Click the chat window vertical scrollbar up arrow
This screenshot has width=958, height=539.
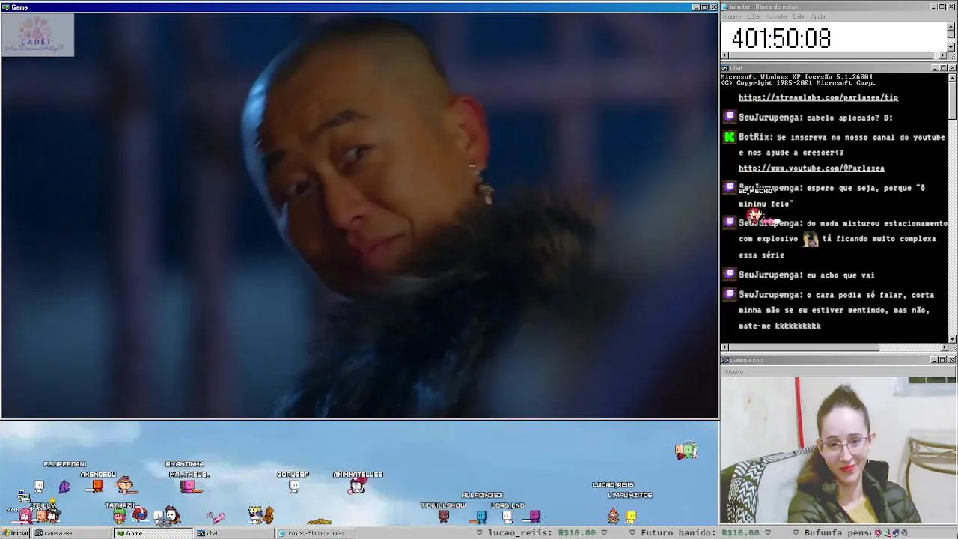tap(952, 77)
